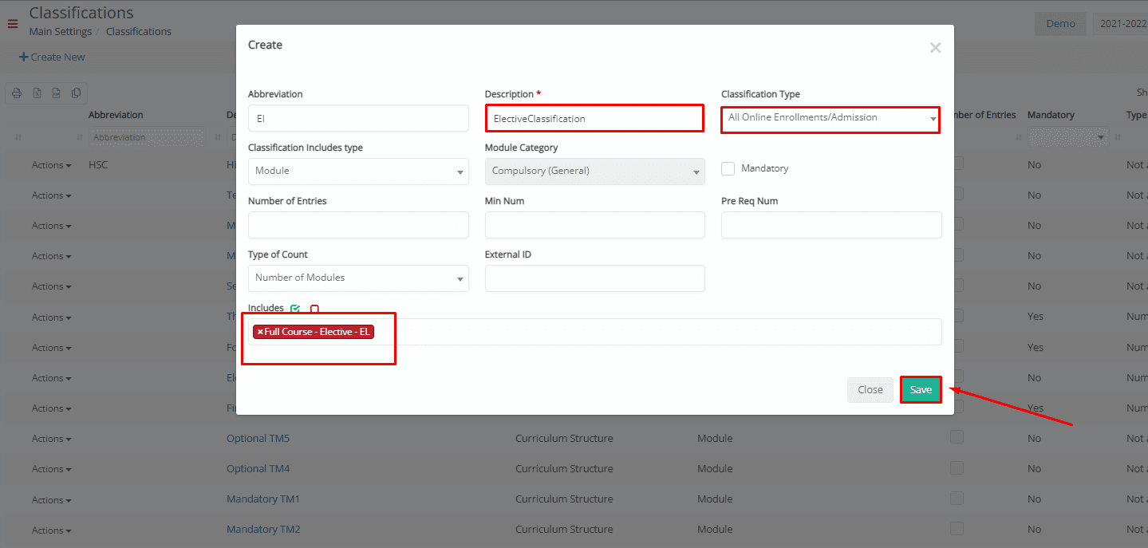The height and width of the screenshot is (548, 1148).
Task: Click the Demo button in the header
Action: pos(1060,24)
